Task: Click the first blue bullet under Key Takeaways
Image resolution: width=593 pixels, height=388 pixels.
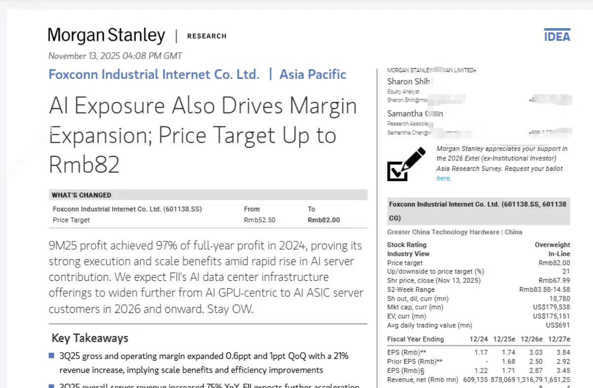Action: (51, 355)
